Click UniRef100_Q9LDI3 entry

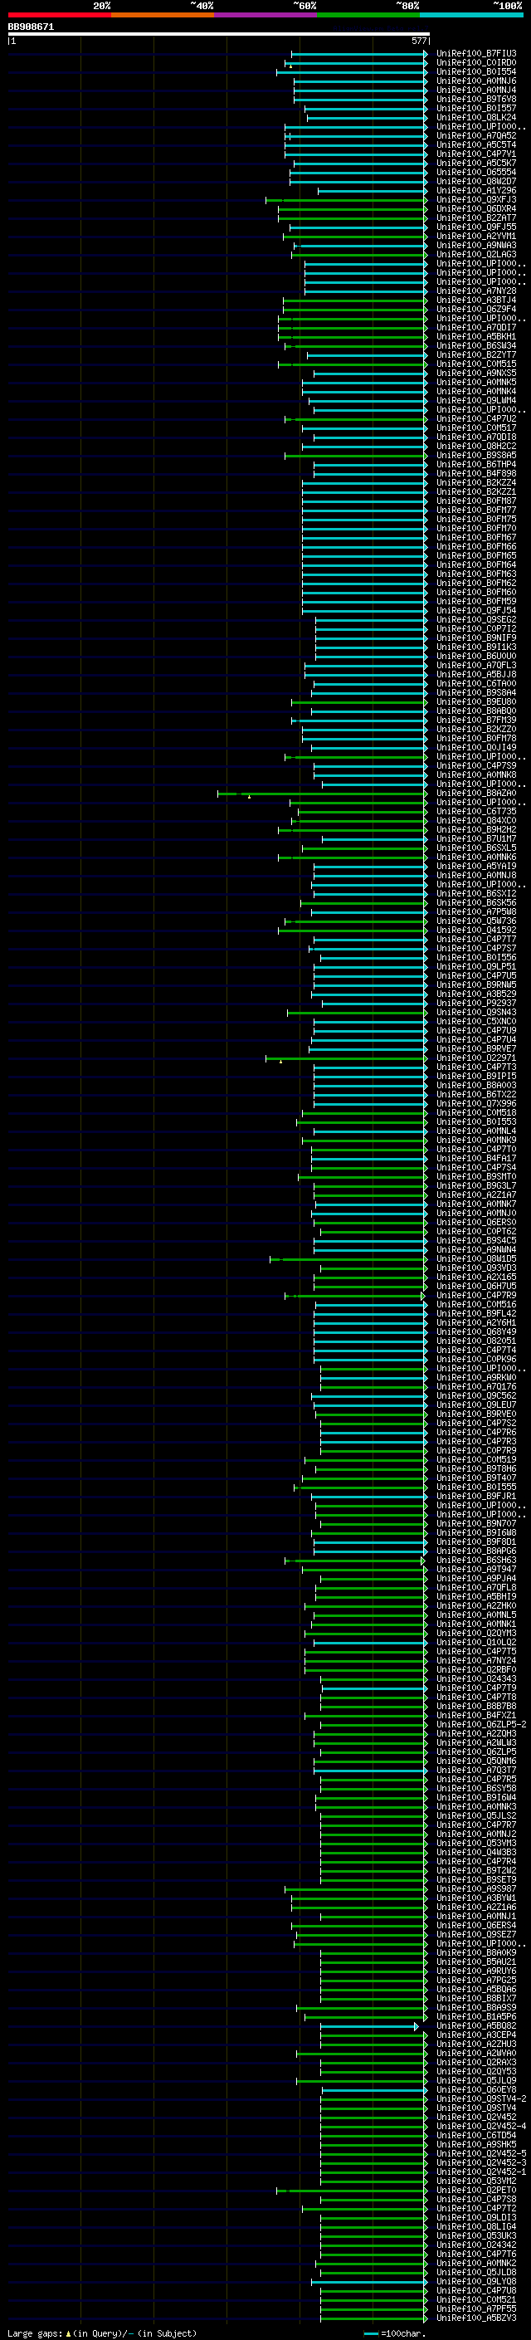pyautogui.click(x=476, y=2217)
